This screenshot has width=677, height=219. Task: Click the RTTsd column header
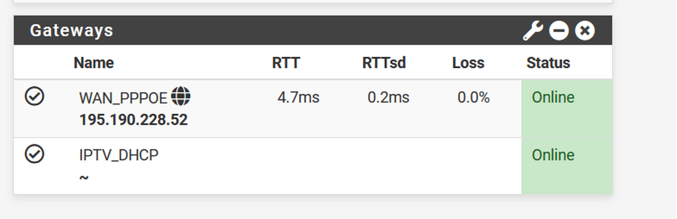click(x=384, y=63)
